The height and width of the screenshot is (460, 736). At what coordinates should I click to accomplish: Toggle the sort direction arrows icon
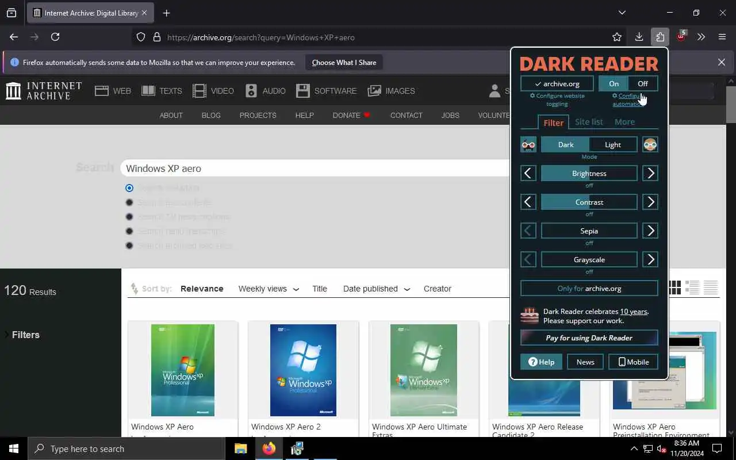pyautogui.click(x=134, y=289)
